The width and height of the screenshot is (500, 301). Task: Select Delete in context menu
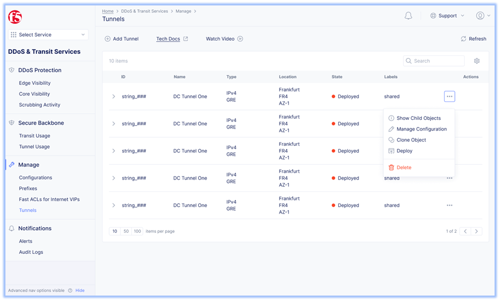419,168
